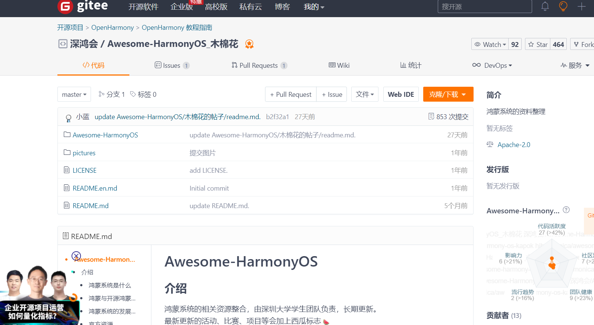
Task: Open the 853 次提交 commit history
Action: coord(448,117)
